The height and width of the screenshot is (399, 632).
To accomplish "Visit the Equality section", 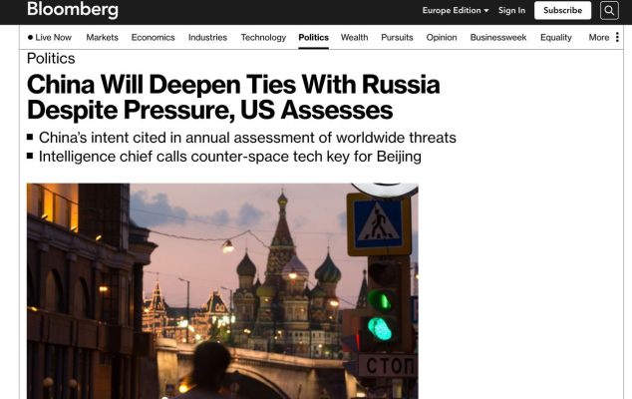I will pyautogui.click(x=556, y=38).
